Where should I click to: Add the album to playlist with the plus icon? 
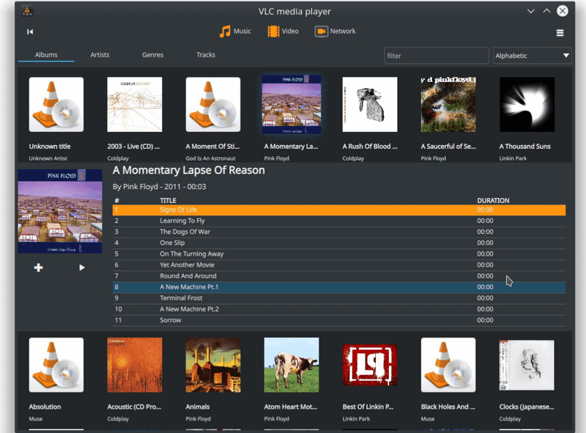tap(38, 268)
